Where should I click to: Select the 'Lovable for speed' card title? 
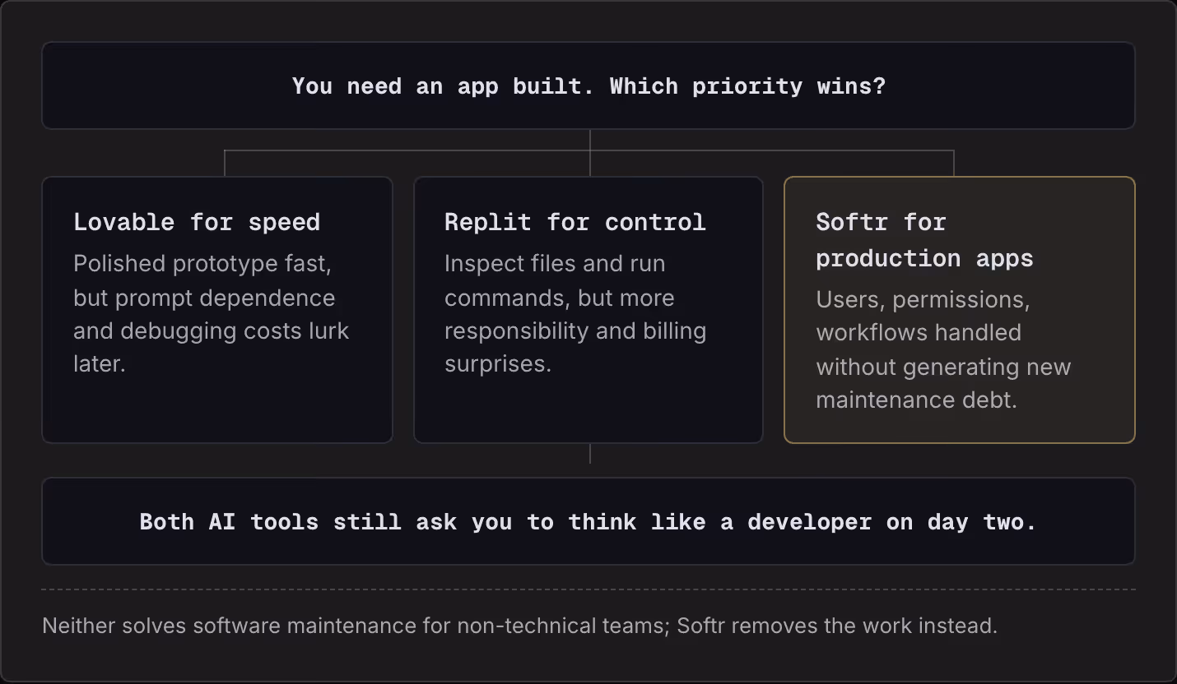click(197, 222)
